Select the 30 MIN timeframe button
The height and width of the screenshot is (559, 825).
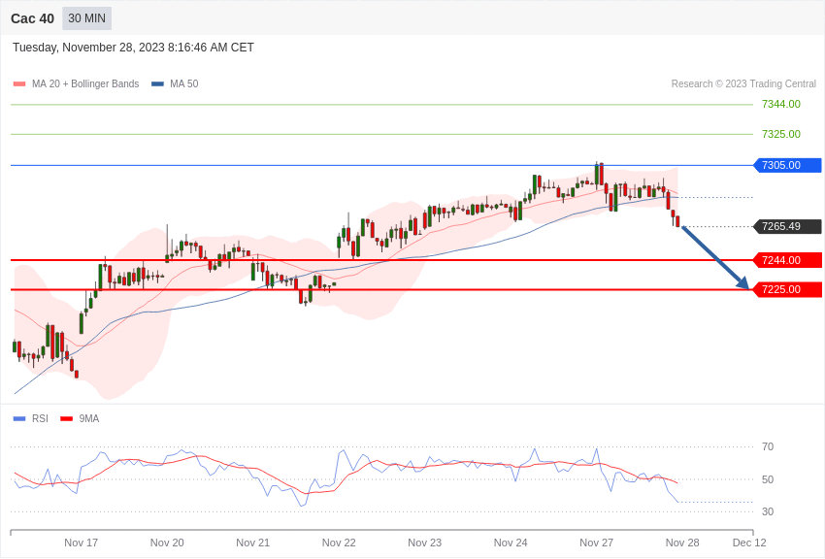[x=86, y=18]
